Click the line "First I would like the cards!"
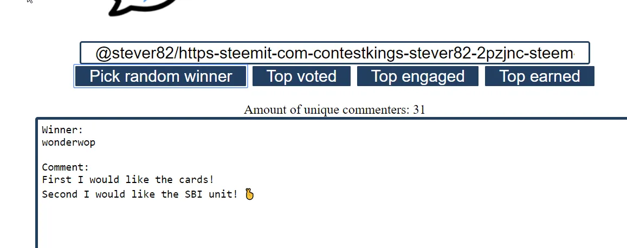 pyautogui.click(x=128, y=180)
